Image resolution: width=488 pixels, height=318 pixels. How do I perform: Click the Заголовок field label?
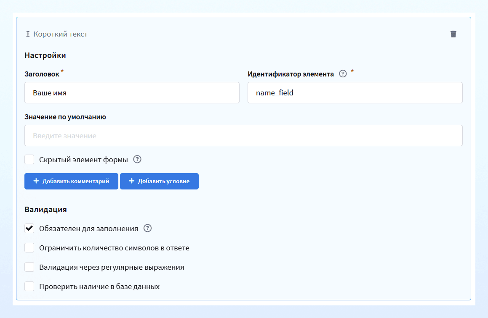42,74
